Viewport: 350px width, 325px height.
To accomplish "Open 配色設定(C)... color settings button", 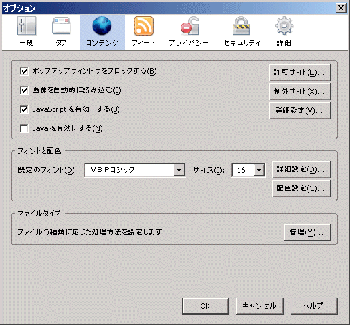I will pos(301,188).
